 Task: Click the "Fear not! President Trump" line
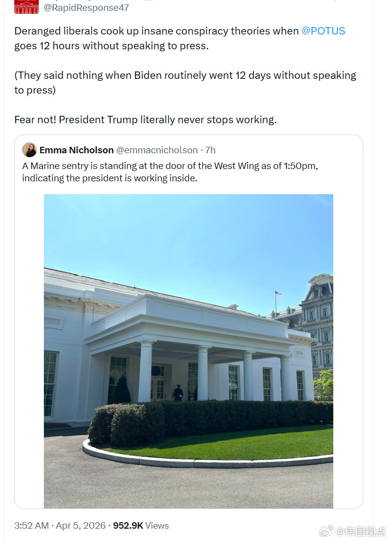tap(145, 120)
